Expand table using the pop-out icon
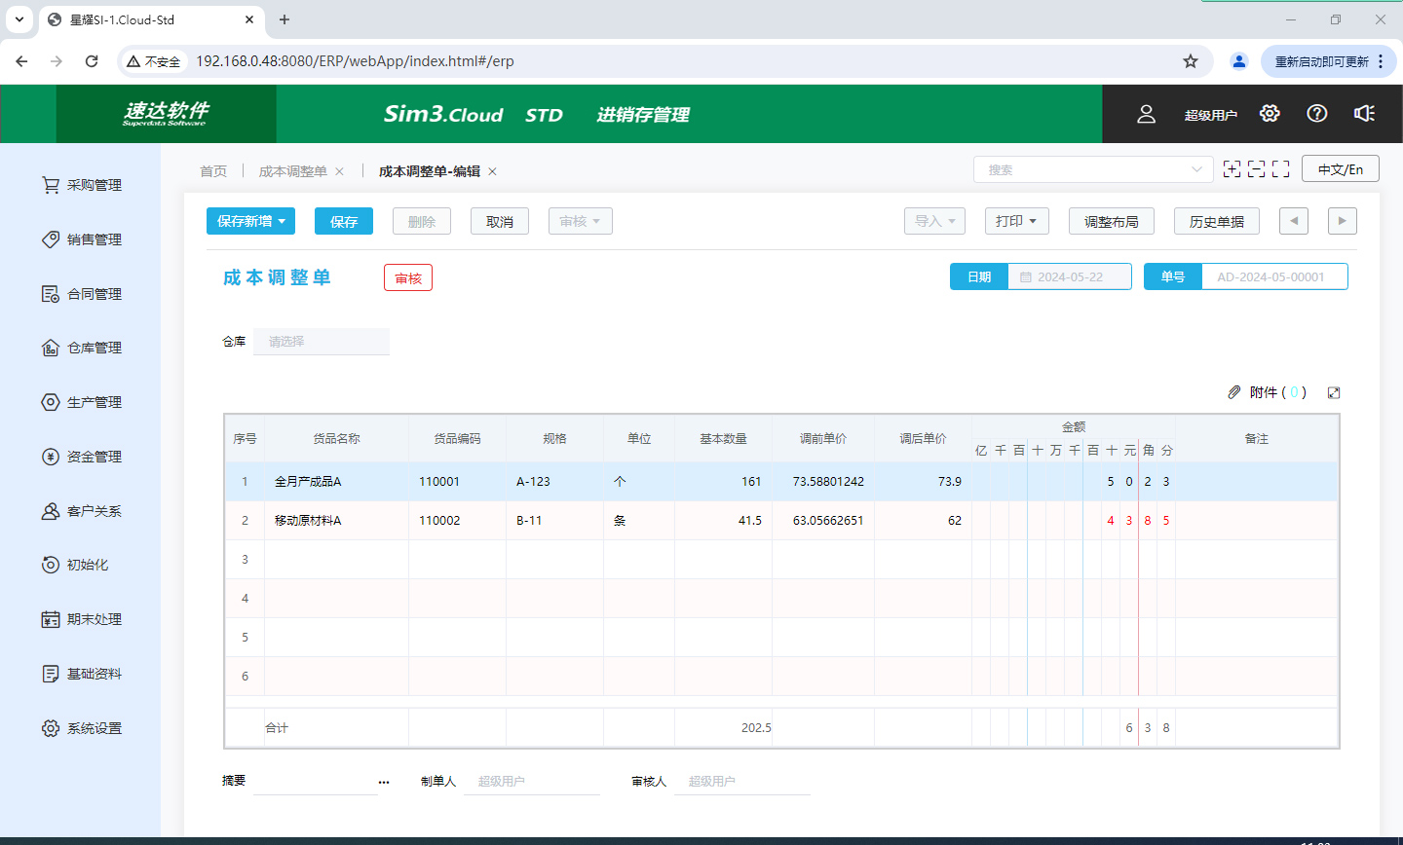Screen dimensions: 1403x845 pyautogui.click(x=1334, y=392)
